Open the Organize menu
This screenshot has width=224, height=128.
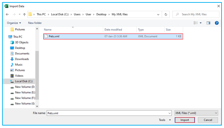14,23
